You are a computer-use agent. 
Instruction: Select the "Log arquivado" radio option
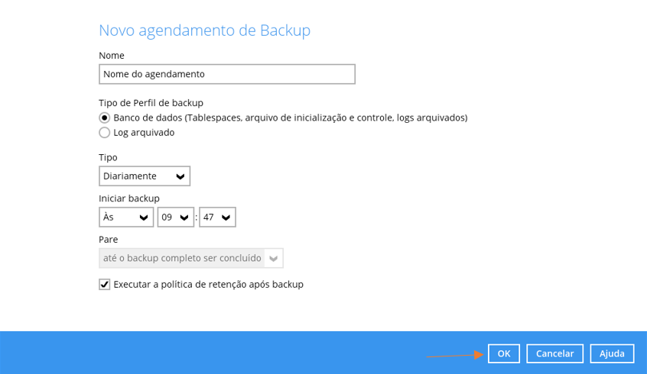[x=105, y=133]
